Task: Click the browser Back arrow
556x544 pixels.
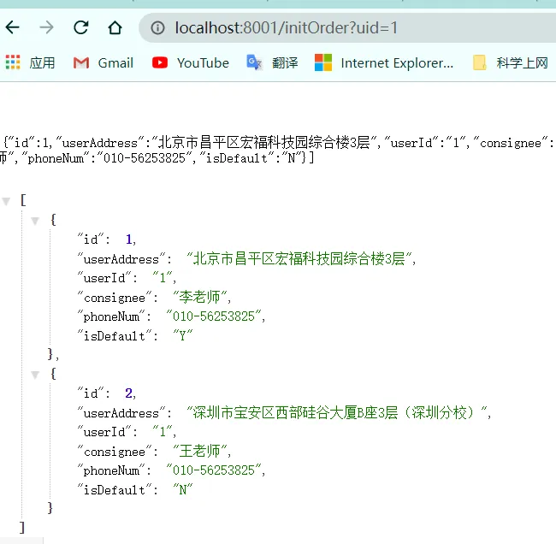Action: 13,28
